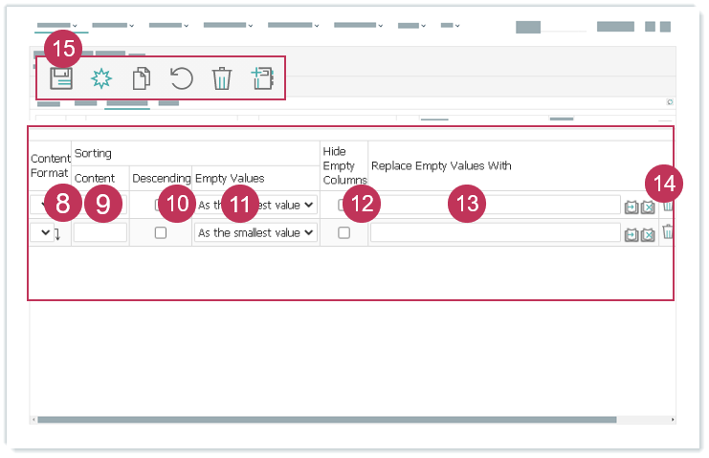Click the Sorting Content field in second row
Image resolution: width=709 pixels, height=458 pixels.
pos(100,233)
